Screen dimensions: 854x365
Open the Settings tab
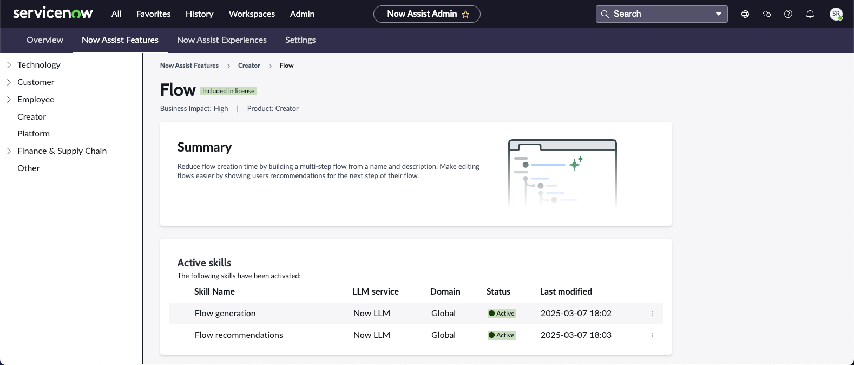point(300,40)
